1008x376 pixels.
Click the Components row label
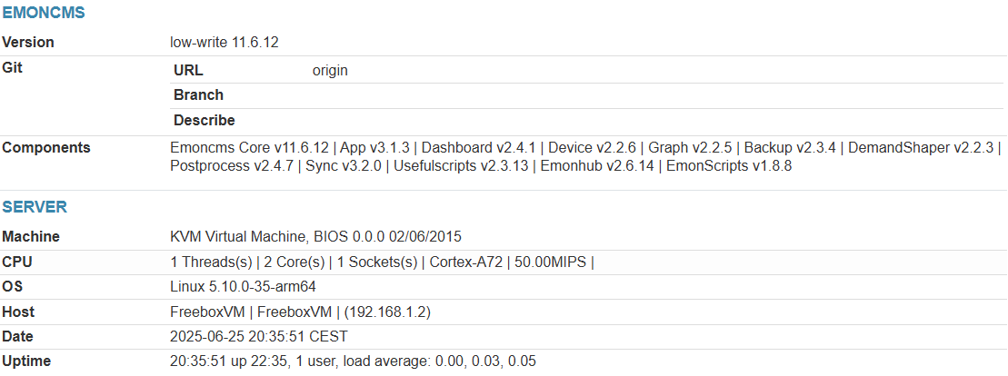point(46,148)
